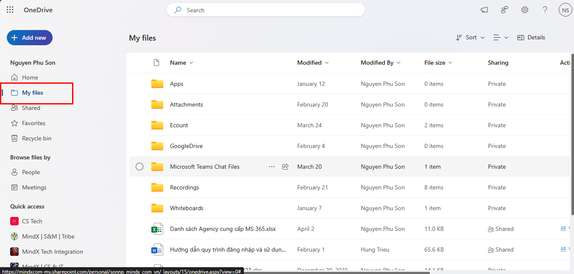Select the Microsoft Teams Chat Files row circle
574x274 pixels.
click(x=139, y=167)
